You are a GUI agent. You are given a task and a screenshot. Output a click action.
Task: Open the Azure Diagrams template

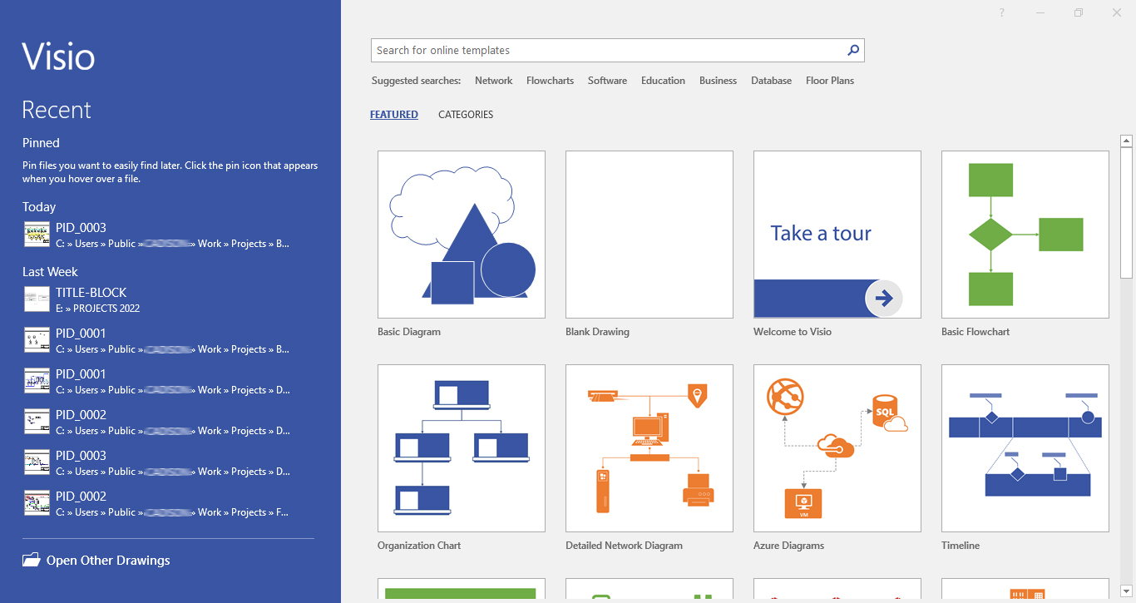tap(837, 447)
